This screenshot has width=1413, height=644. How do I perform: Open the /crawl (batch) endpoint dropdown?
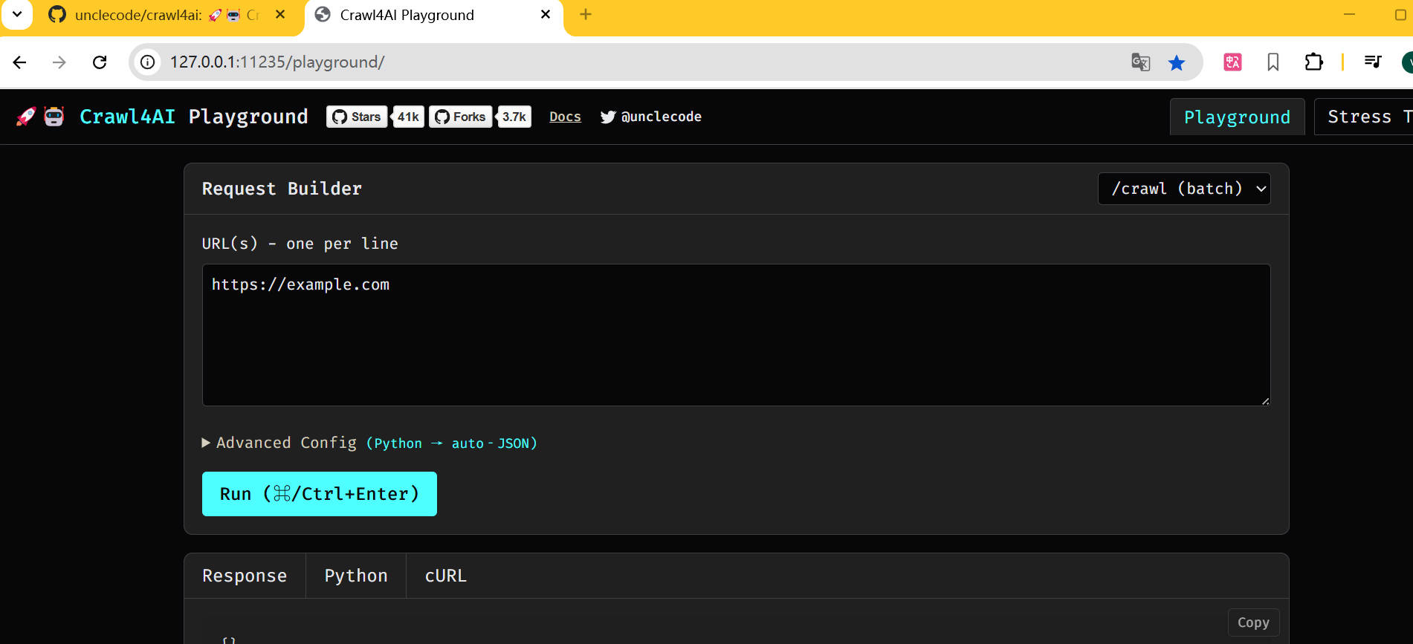tap(1184, 189)
